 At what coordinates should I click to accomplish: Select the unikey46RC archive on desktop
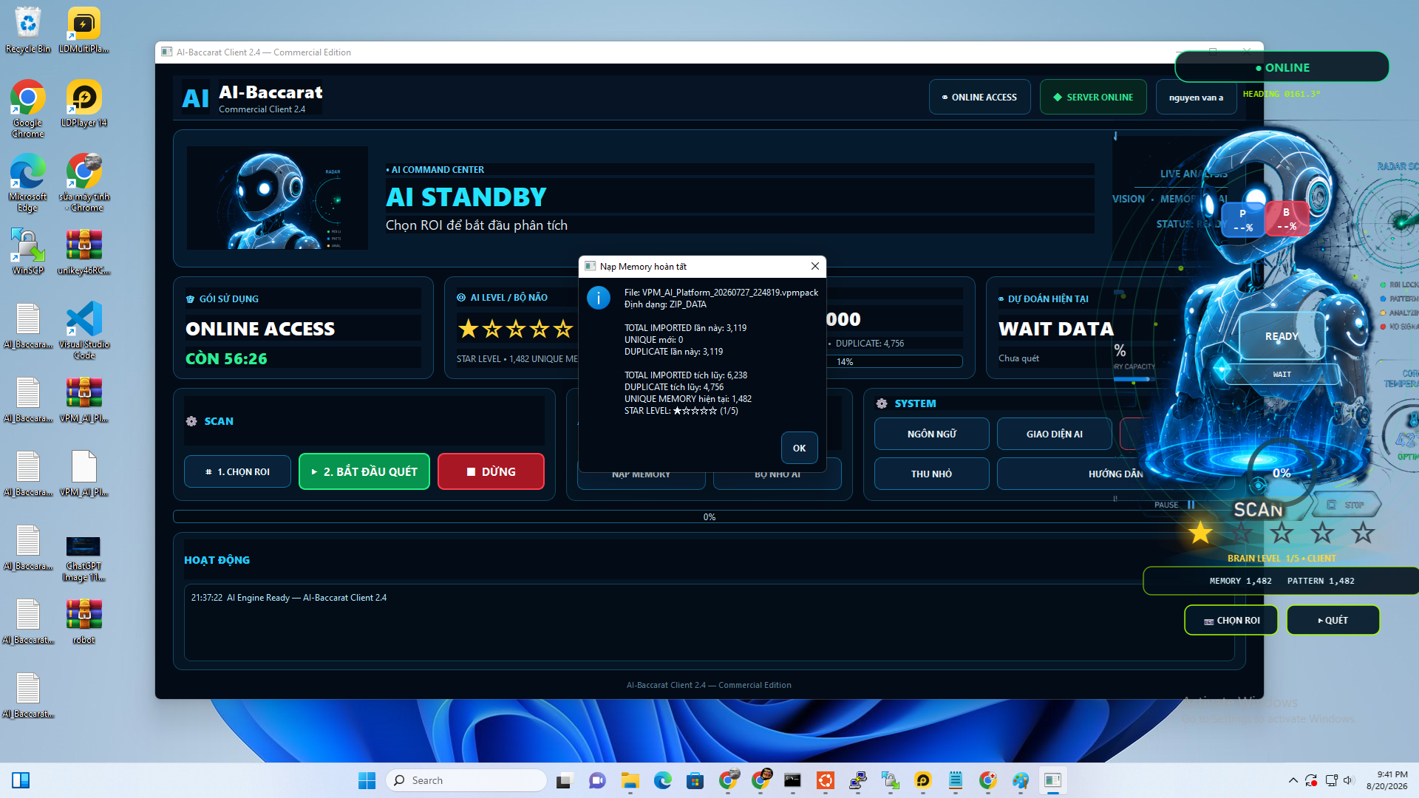(x=84, y=252)
